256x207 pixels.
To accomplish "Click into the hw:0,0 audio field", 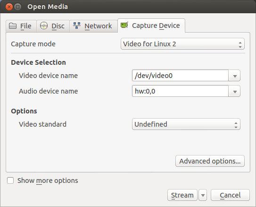I will [x=180, y=91].
